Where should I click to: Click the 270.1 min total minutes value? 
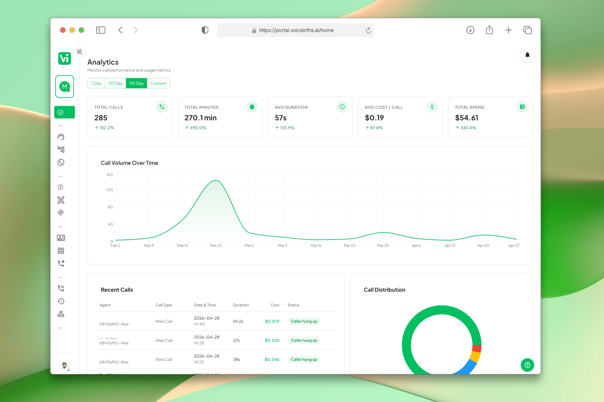201,118
